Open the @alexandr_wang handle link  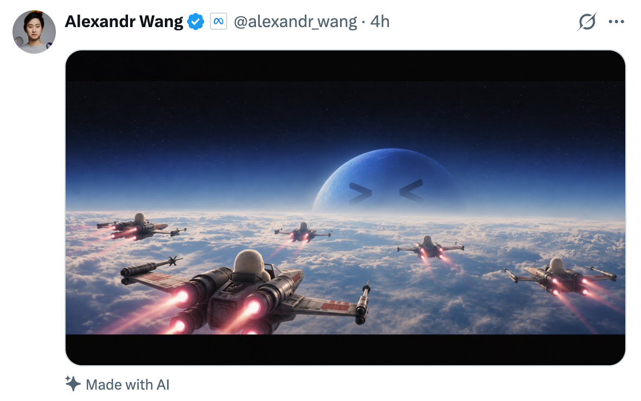click(295, 22)
